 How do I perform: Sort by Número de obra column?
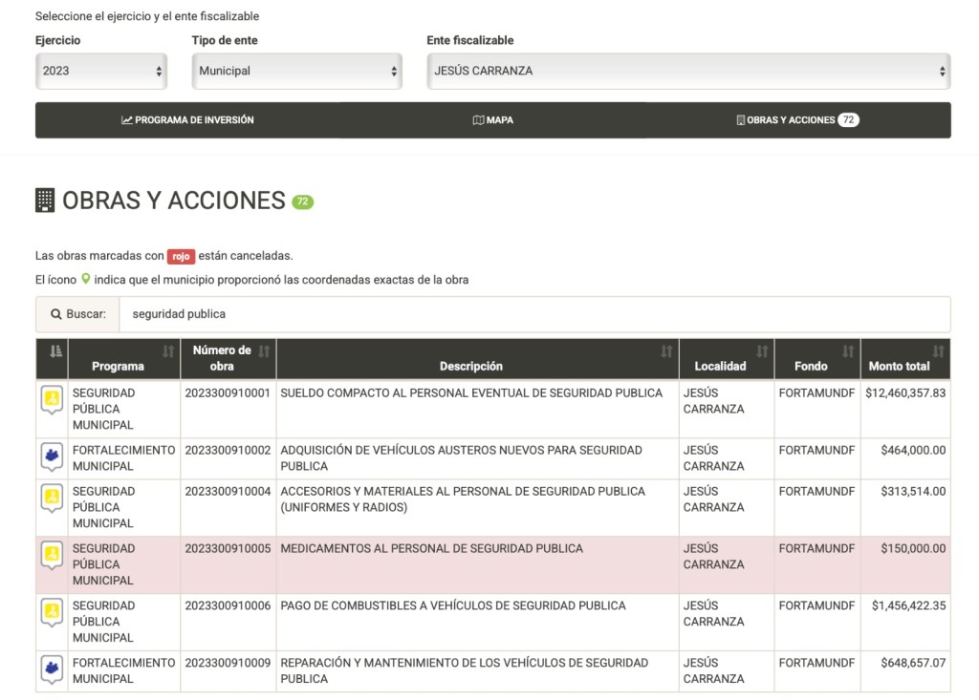tap(228, 359)
